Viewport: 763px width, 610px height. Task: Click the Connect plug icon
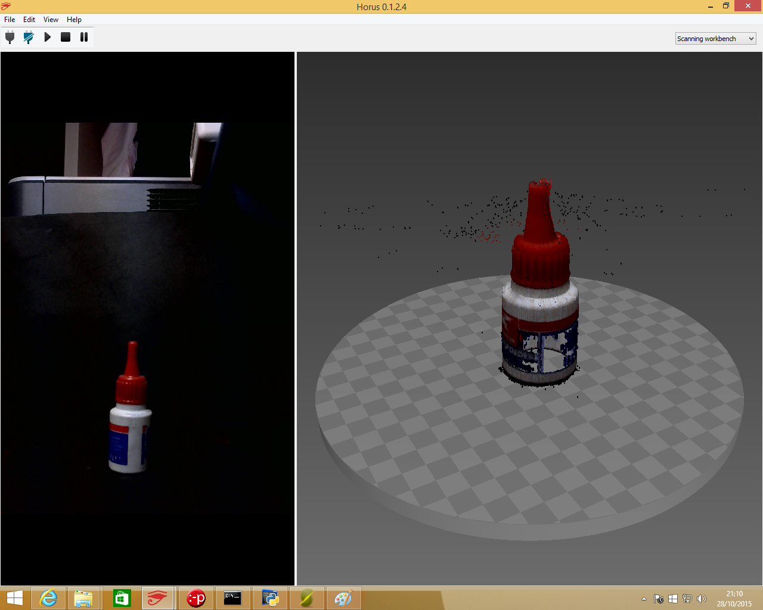point(10,38)
